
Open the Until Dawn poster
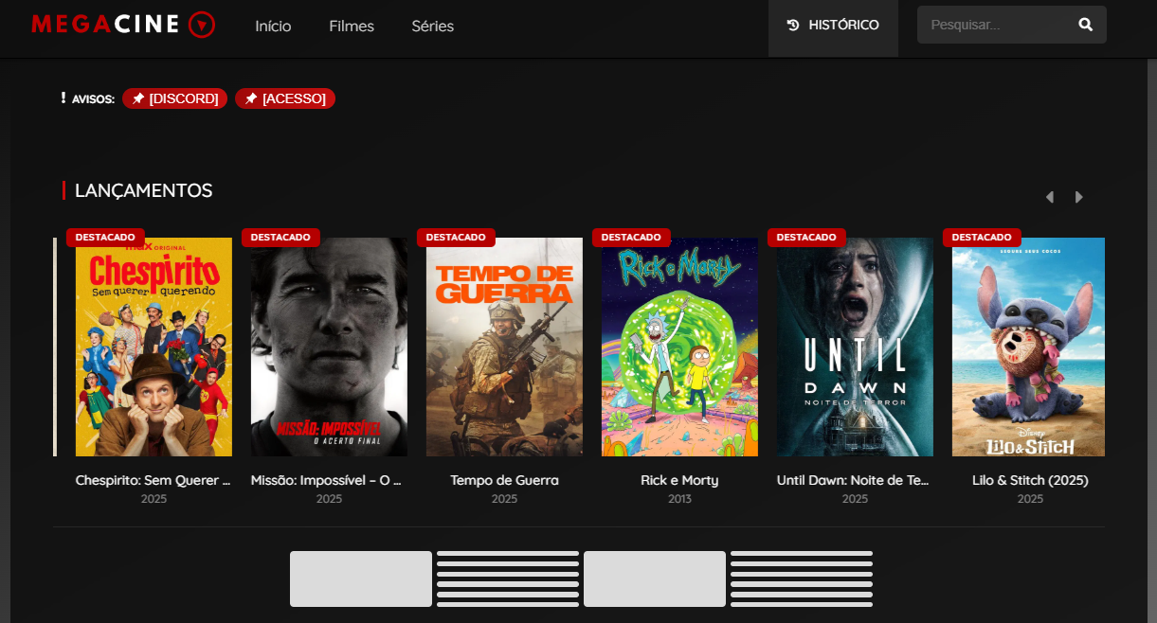(855, 347)
